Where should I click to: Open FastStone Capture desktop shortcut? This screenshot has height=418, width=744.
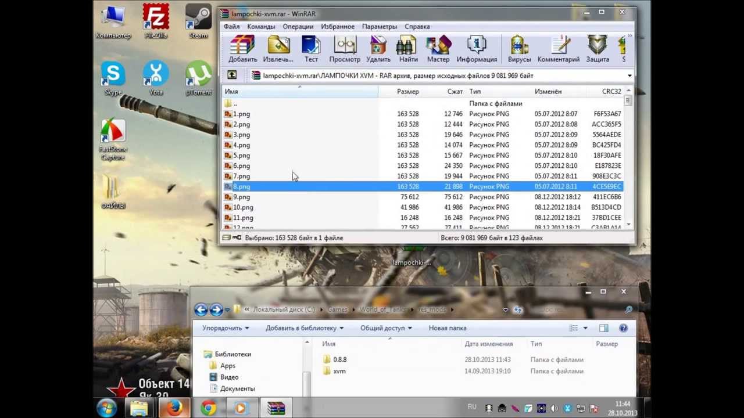coord(113,139)
